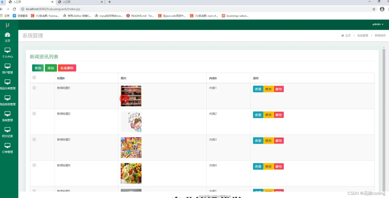Screen dimensions: 389x198
Task: View 新闻标题4 with 查看
Action: 258,167
